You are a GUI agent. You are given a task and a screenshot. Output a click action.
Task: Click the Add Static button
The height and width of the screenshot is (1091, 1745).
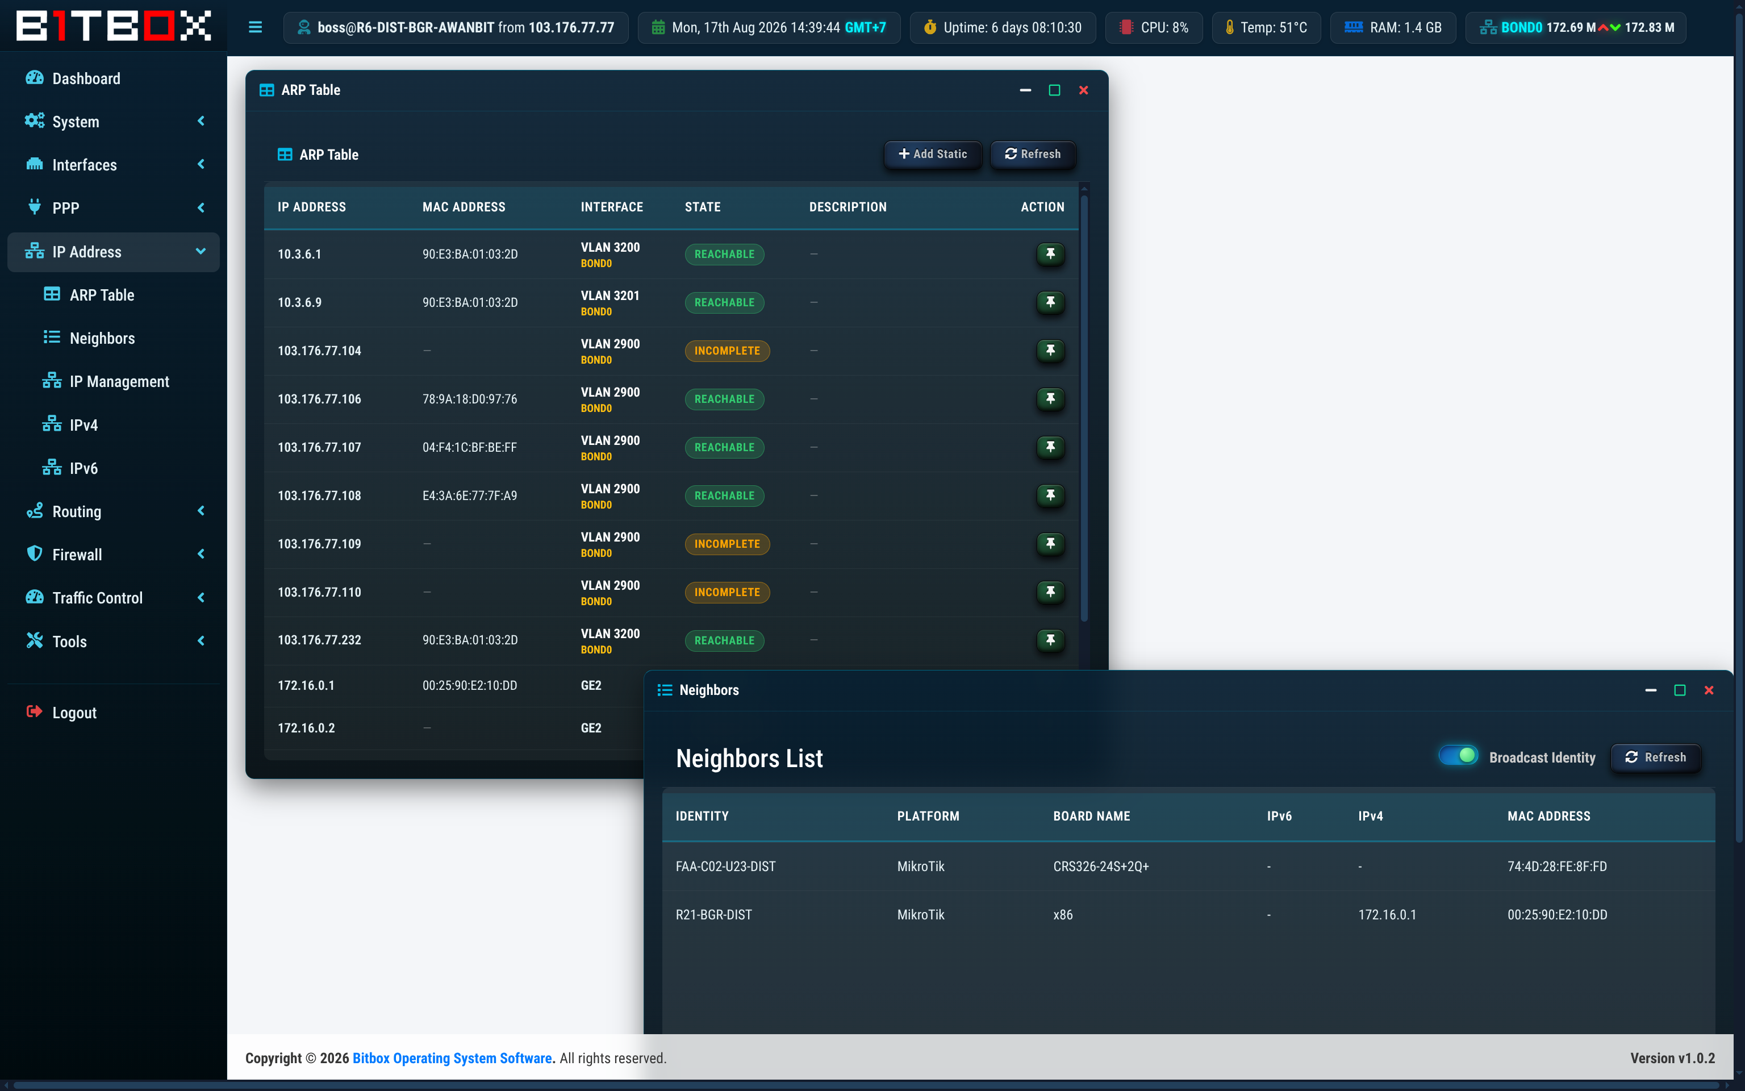point(932,153)
